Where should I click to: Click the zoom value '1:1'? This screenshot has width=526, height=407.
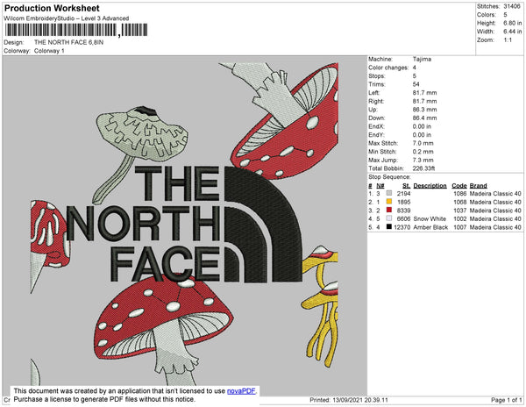point(508,40)
